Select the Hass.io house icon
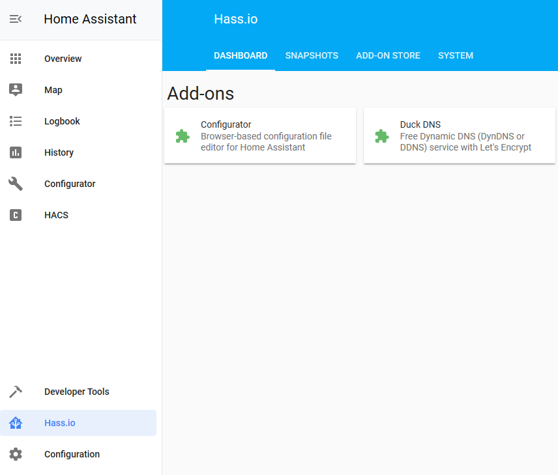The height and width of the screenshot is (475, 558). (x=16, y=423)
